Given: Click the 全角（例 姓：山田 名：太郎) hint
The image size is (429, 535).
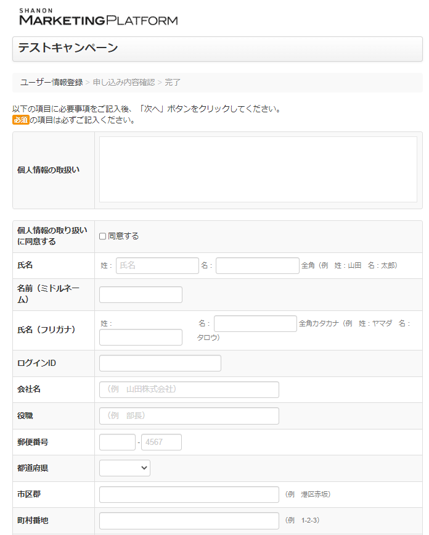Looking at the screenshot, I should pos(349,265).
